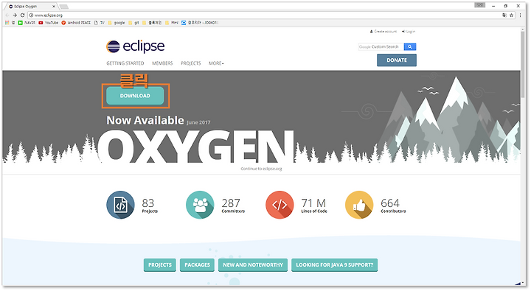Click the NEW AND NOTEWORTHY button
This screenshot has height=291, width=531.
coord(253,265)
